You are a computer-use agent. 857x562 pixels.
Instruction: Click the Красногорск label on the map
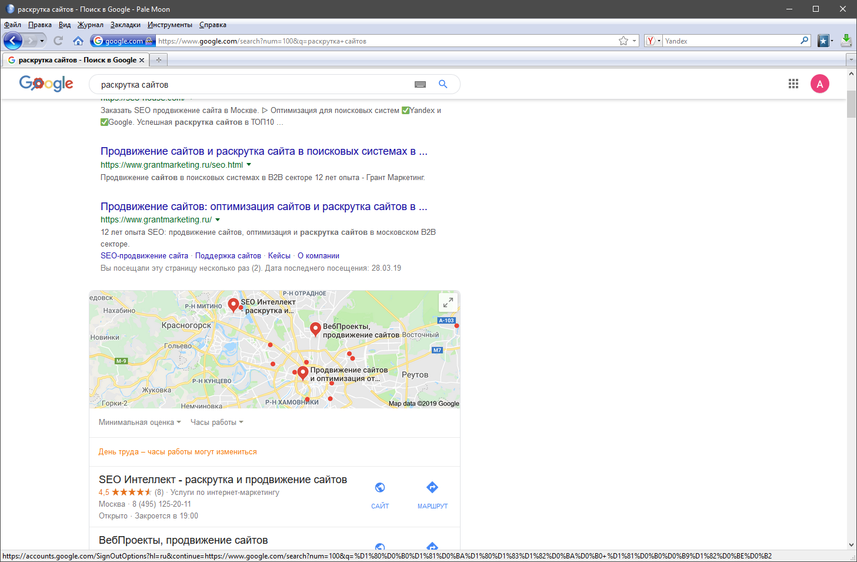point(186,325)
